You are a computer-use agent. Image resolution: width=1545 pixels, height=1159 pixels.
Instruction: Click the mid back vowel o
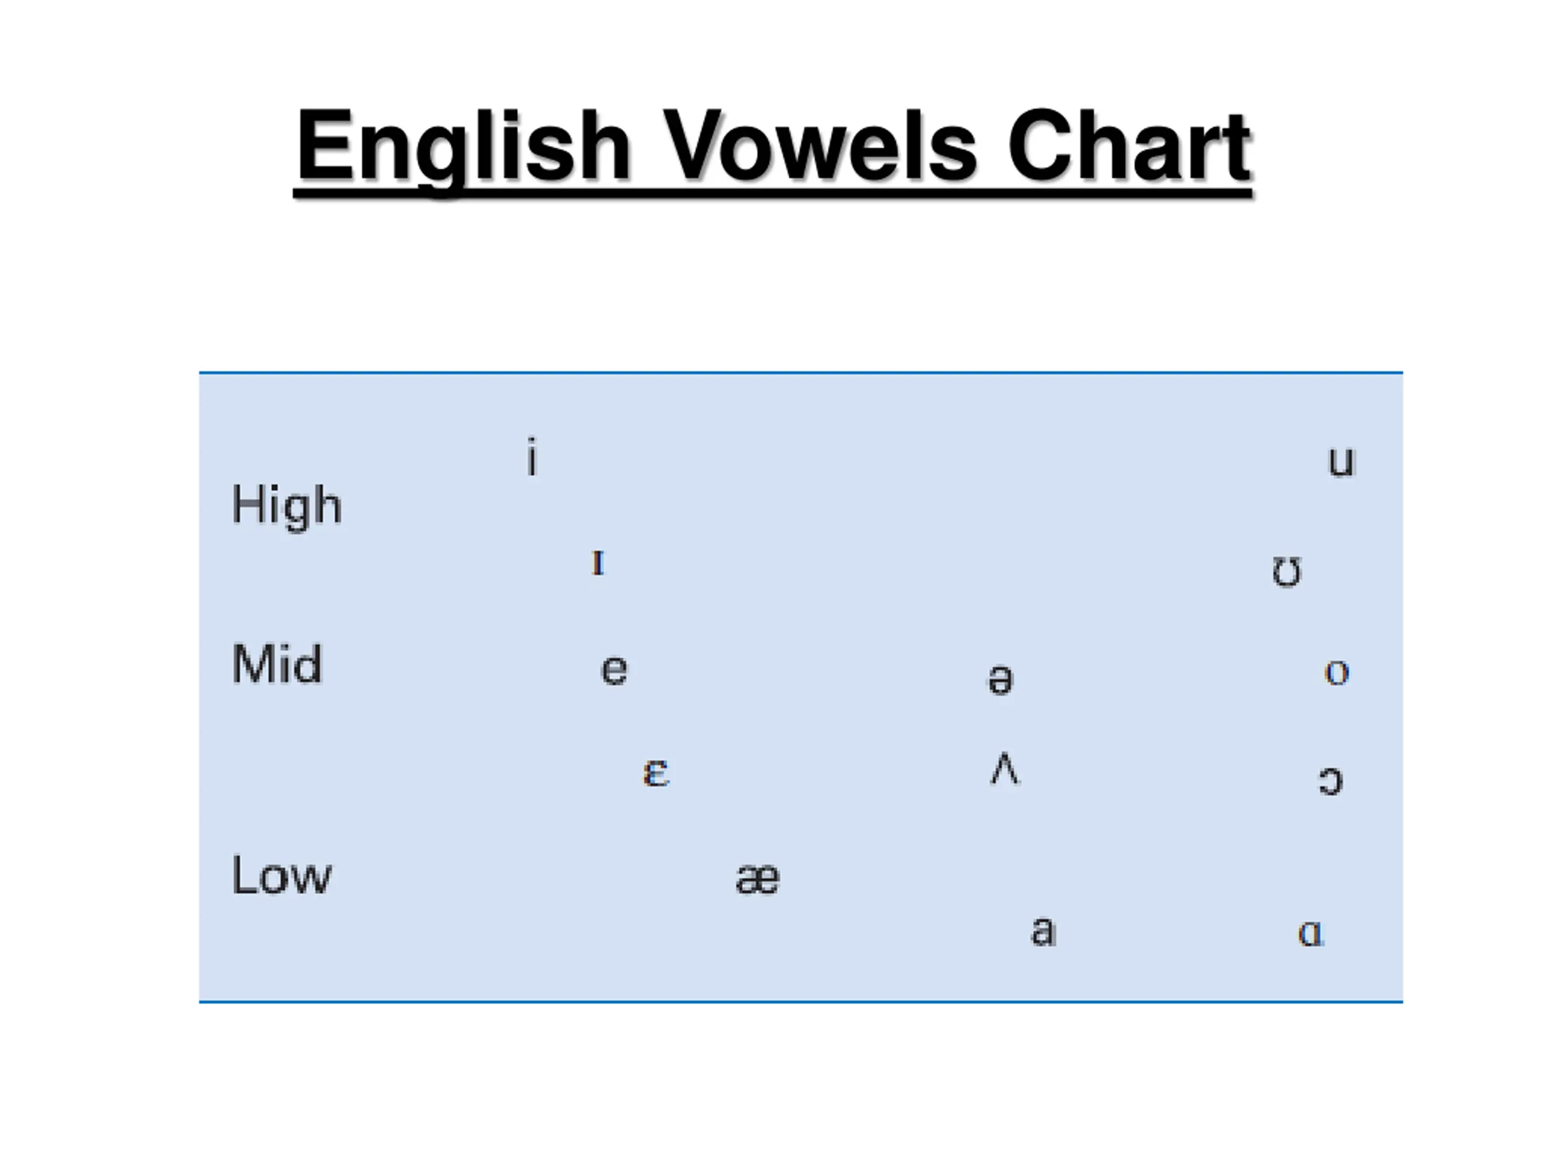click(x=1337, y=673)
